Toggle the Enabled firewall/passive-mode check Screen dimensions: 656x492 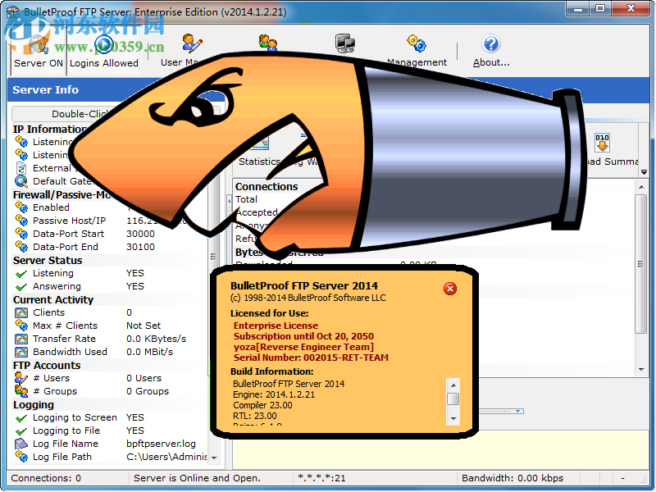click(x=20, y=207)
